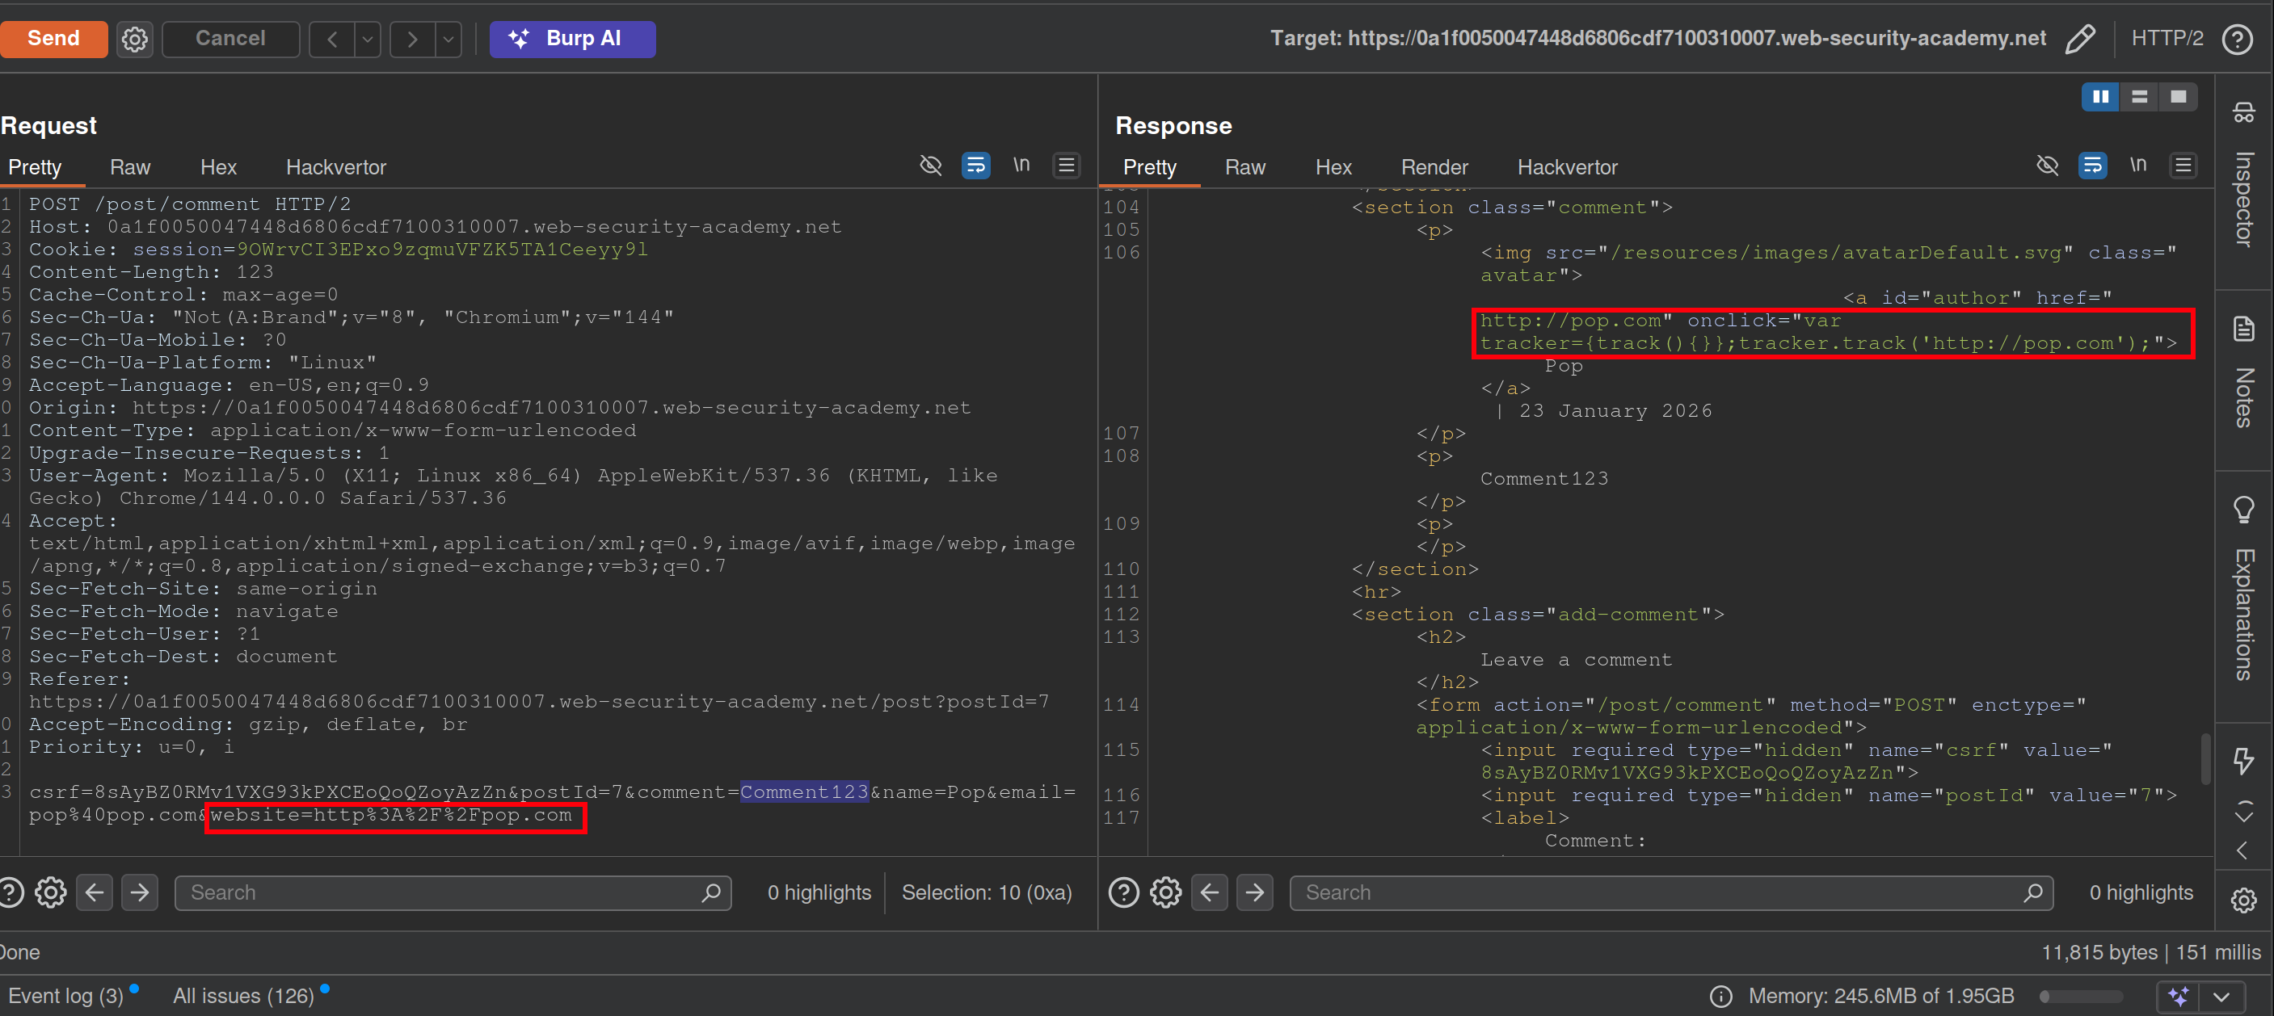Viewport: 2274px width, 1016px height.
Task: Open the history forward dropdown arrow
Action: [448, 39]
